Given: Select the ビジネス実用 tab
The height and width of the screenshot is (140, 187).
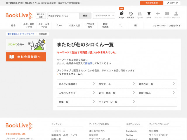Looking at the screenshot, I should coord(90,25).
